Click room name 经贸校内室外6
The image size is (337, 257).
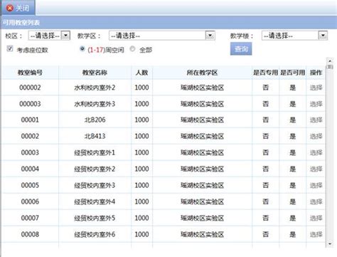[95, 234]
